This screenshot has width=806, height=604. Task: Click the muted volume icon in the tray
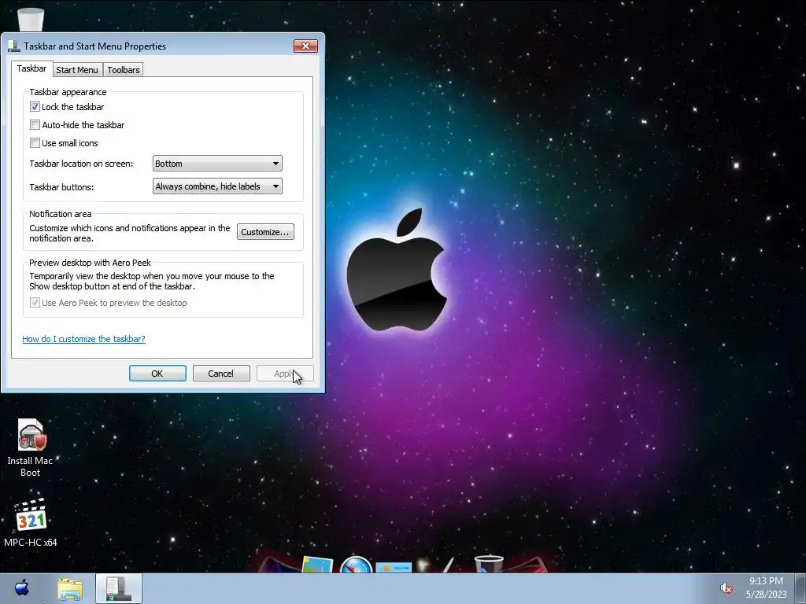(x=726, y=588)
